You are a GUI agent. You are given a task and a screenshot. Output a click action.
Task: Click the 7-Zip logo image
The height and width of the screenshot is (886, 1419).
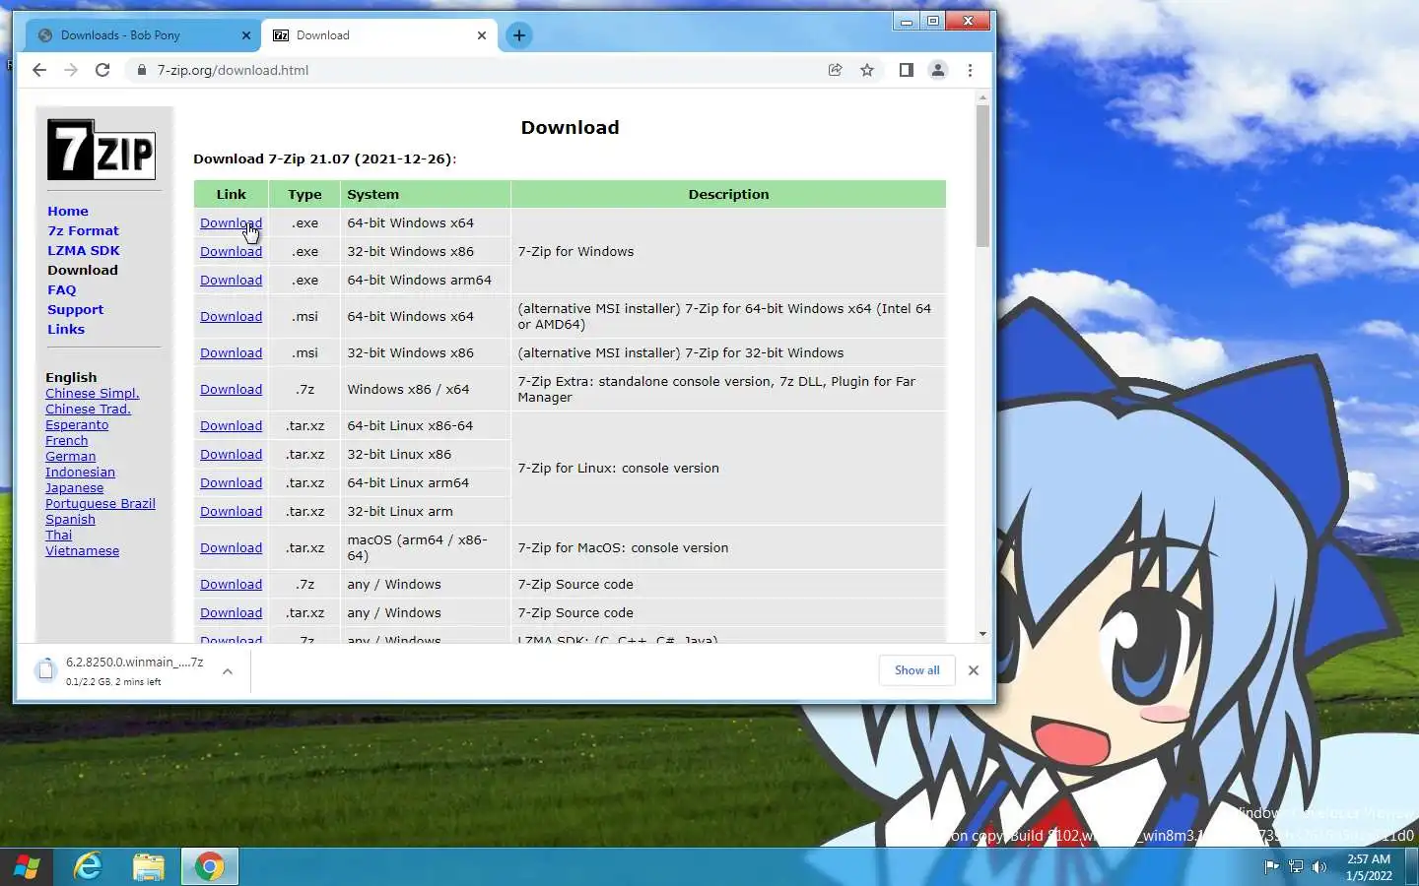click(101, 150)
